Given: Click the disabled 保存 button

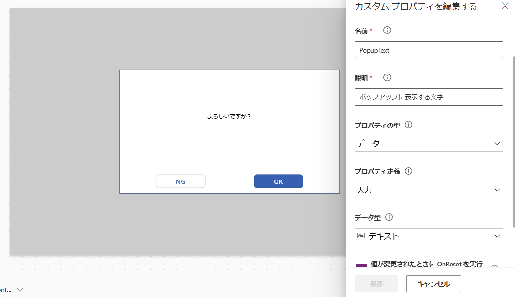Looking at the screenshot, I should pos(376,284).
